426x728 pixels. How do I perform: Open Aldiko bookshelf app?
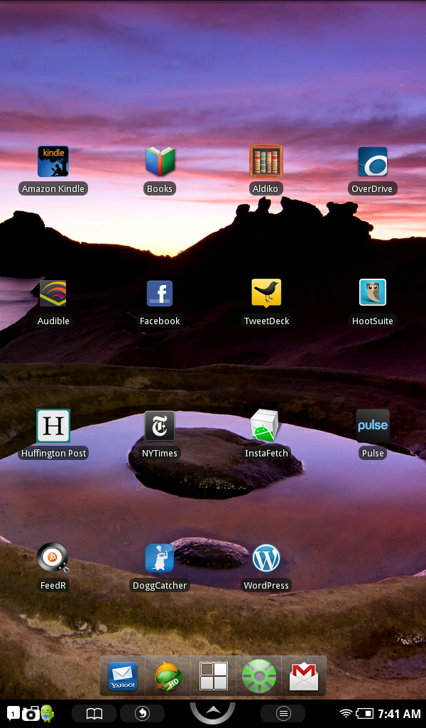coord(266,161)
